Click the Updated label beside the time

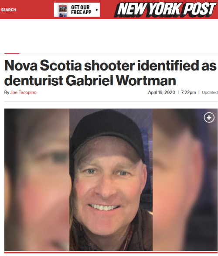coord(210,93)
